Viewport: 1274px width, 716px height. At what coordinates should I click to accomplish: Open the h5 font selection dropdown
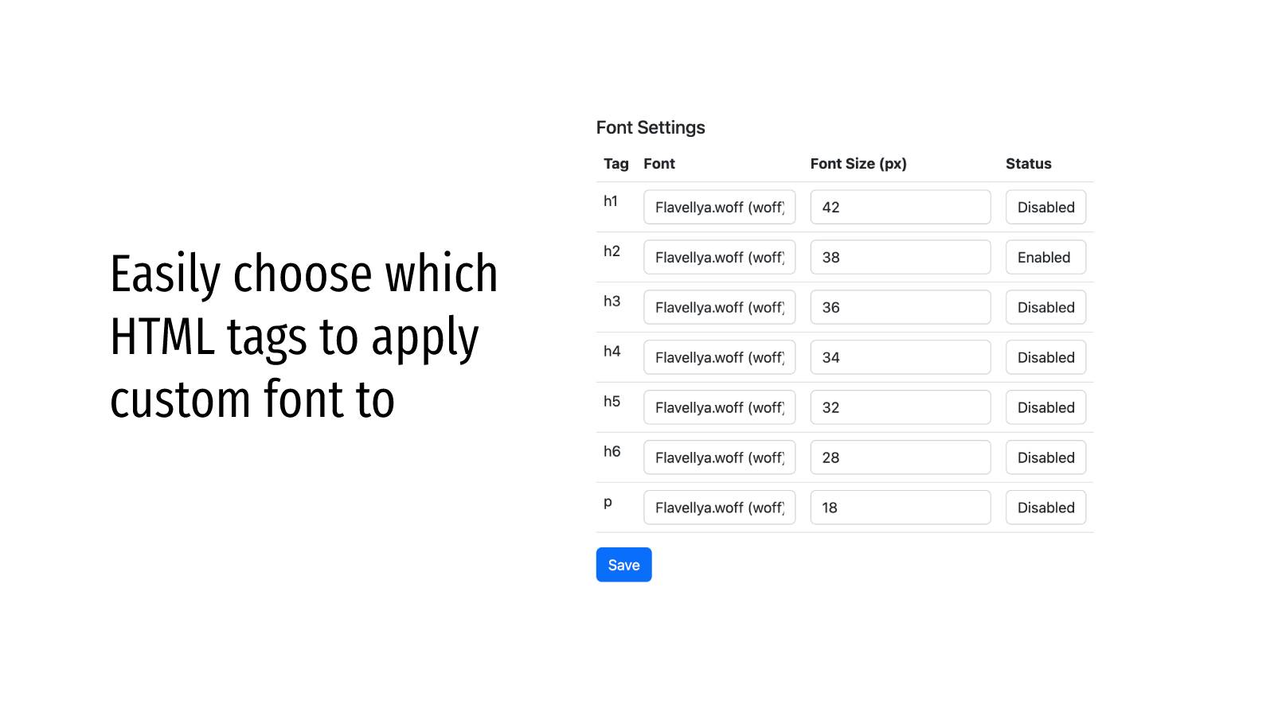[719, 407]
